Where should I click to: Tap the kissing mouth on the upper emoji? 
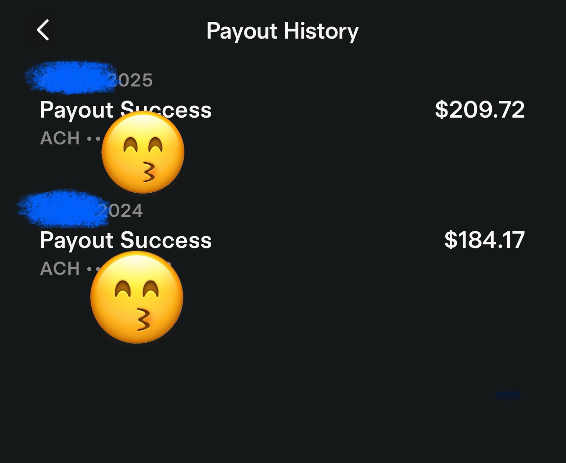149,172
